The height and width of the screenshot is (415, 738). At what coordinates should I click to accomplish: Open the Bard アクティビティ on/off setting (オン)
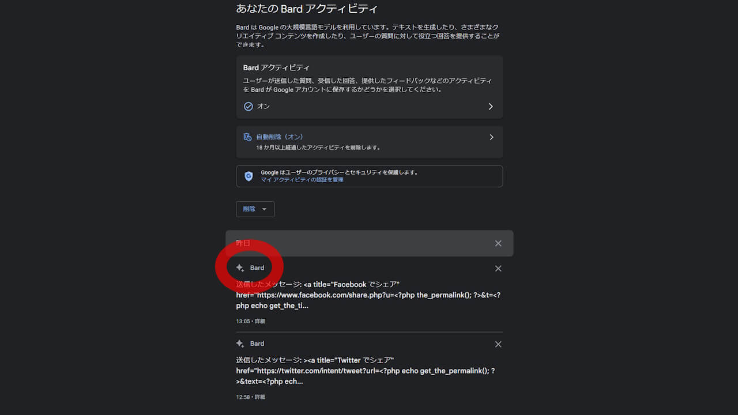tap(263, 107)
